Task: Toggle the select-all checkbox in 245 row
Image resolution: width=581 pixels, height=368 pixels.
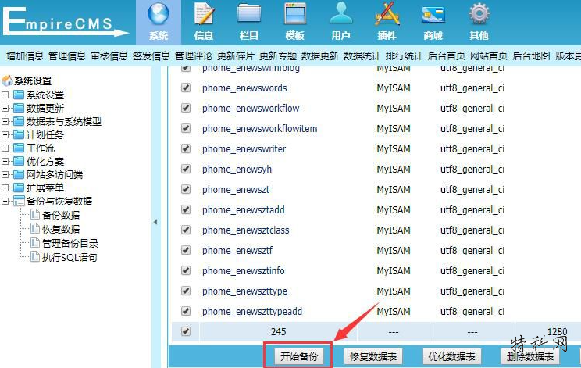Action: [x=186, y=331]
